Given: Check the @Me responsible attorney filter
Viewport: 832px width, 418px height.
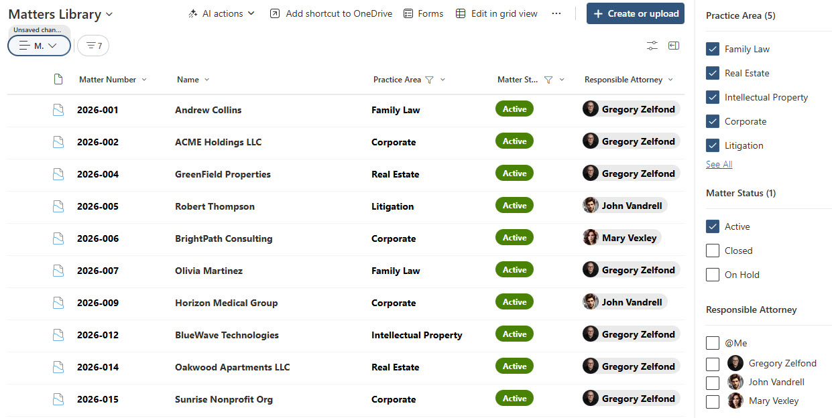Looking at the screenshot, I should (712, 342).
